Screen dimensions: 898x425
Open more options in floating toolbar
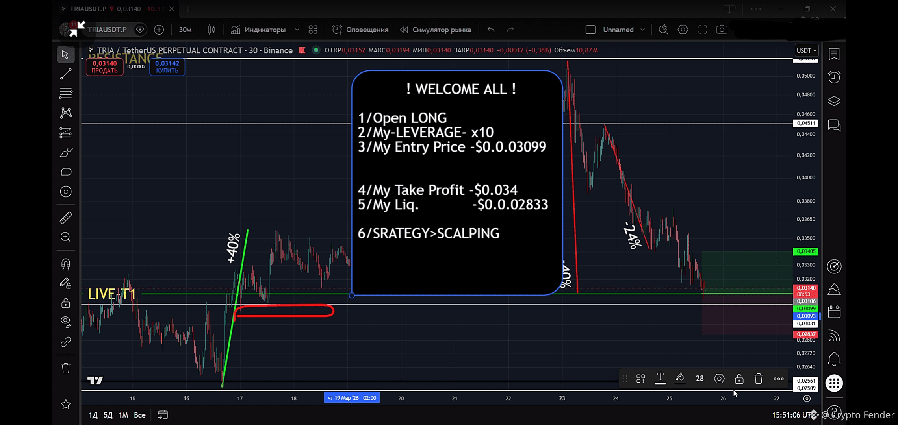click(779, 379)
